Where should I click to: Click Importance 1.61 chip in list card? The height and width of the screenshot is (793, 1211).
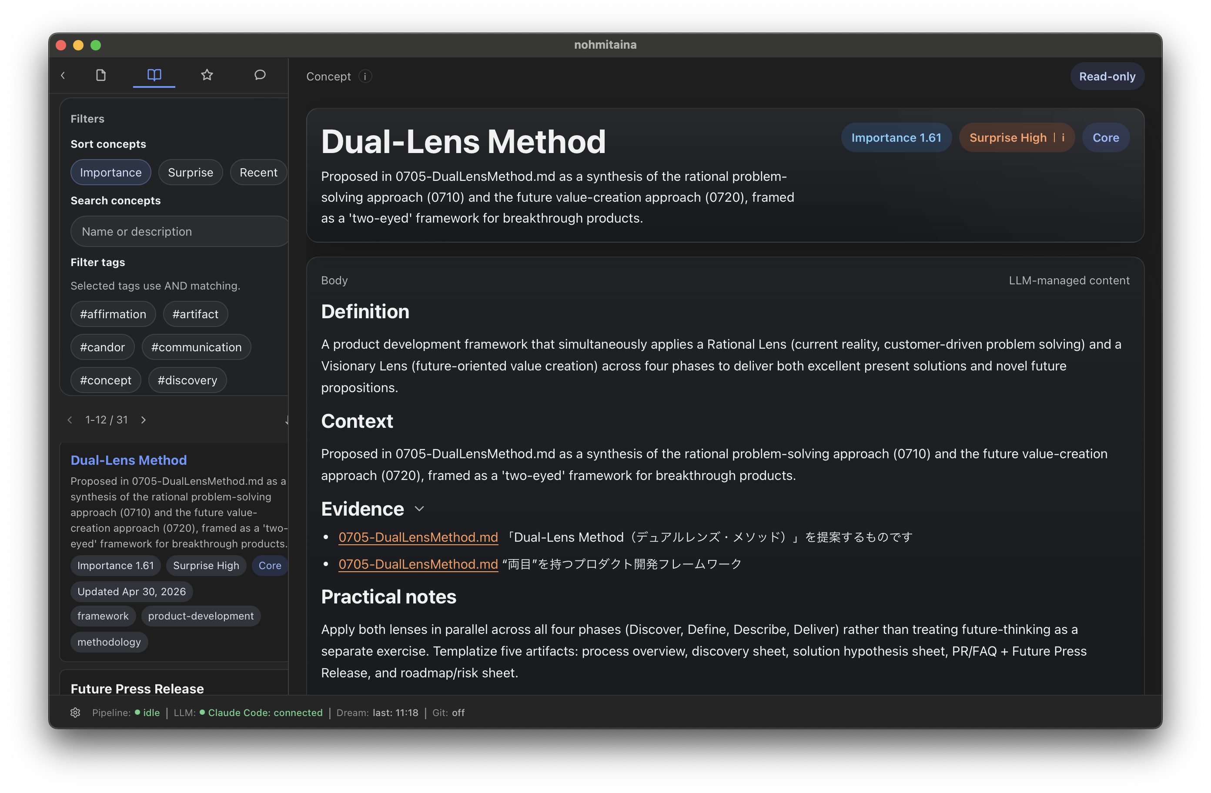[116, 566]
